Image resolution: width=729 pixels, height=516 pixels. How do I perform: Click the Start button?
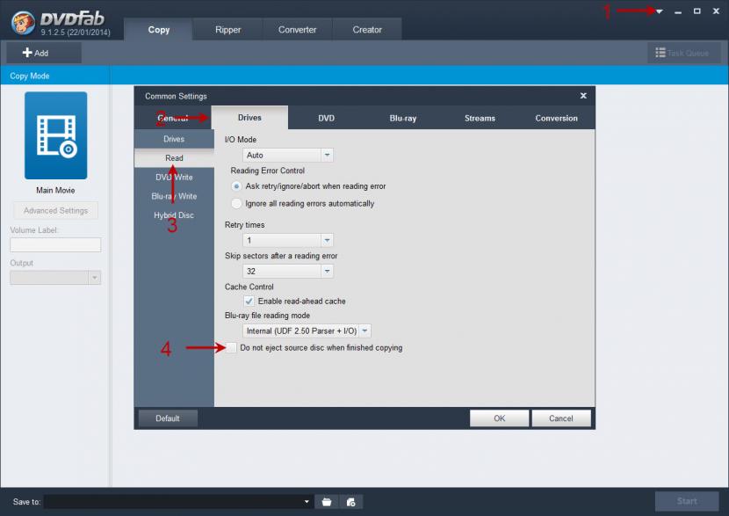687,501
